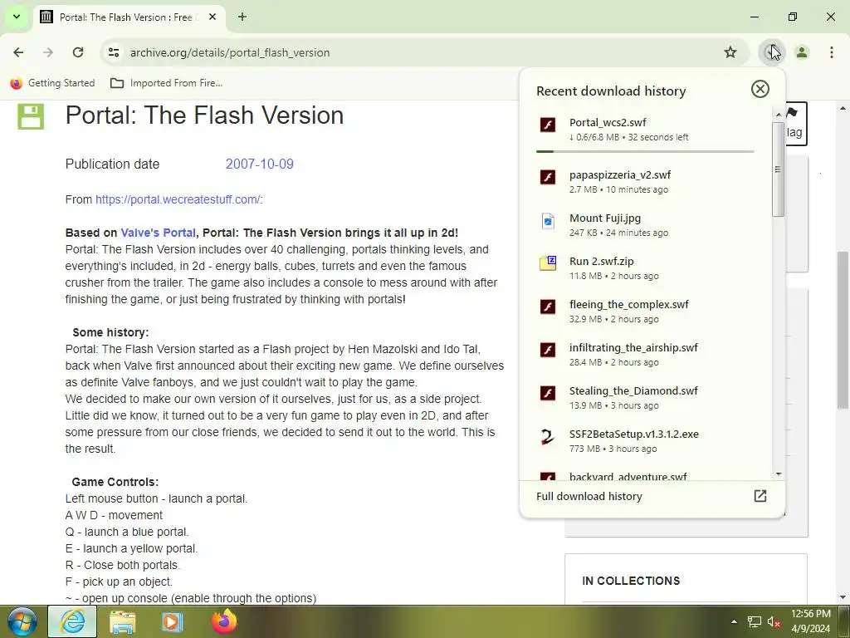Click the Mount Fuji.jpg image icon

(x=548, y=220)
